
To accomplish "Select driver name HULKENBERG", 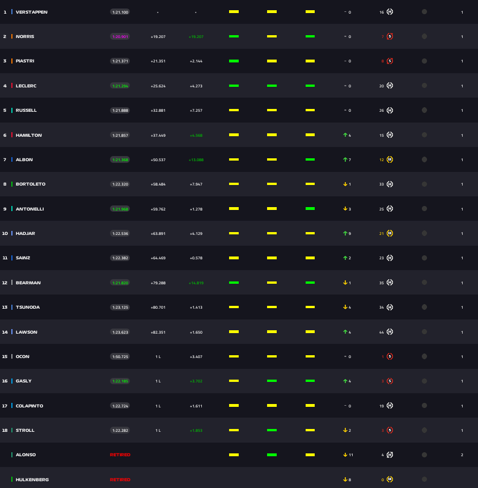I will (x=32, y=479).
